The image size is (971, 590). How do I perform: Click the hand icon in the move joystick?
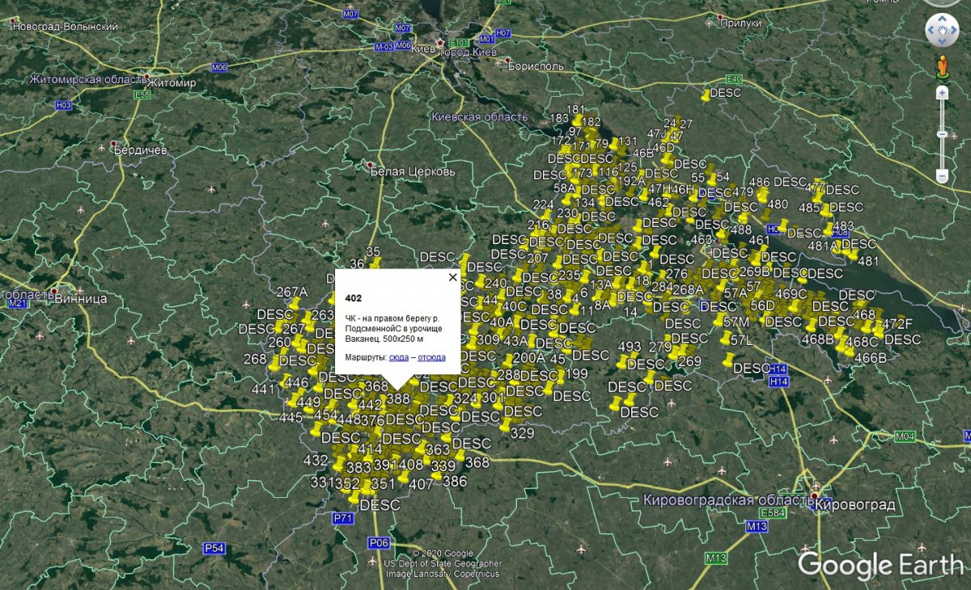click(x=942, y=32)
